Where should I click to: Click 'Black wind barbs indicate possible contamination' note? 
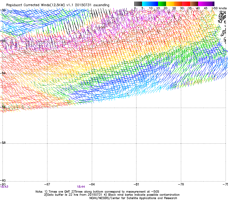coord(144,195)
